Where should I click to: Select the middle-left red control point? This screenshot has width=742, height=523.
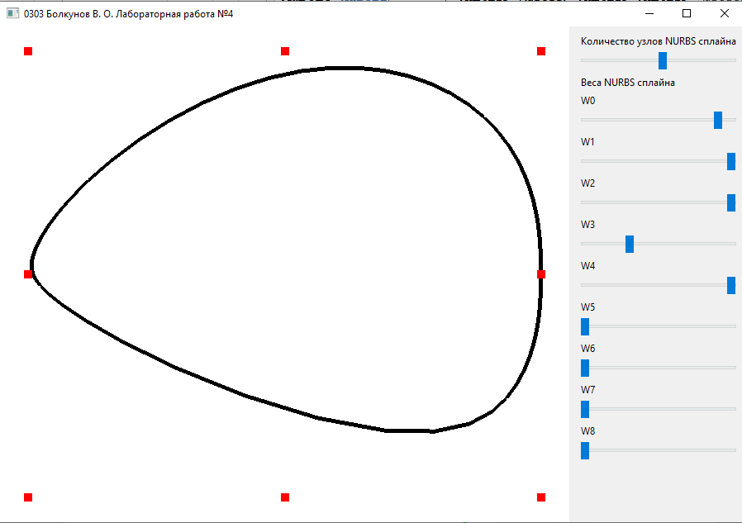click(x=28, y=274)
